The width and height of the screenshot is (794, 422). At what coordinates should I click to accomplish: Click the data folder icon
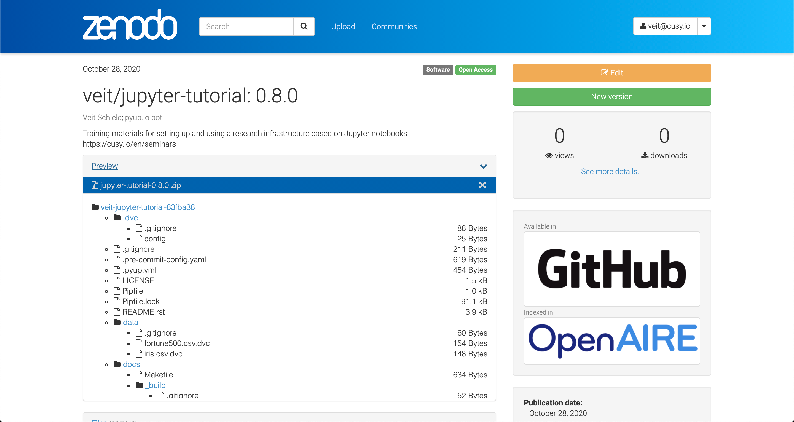(x=117, y=322)
